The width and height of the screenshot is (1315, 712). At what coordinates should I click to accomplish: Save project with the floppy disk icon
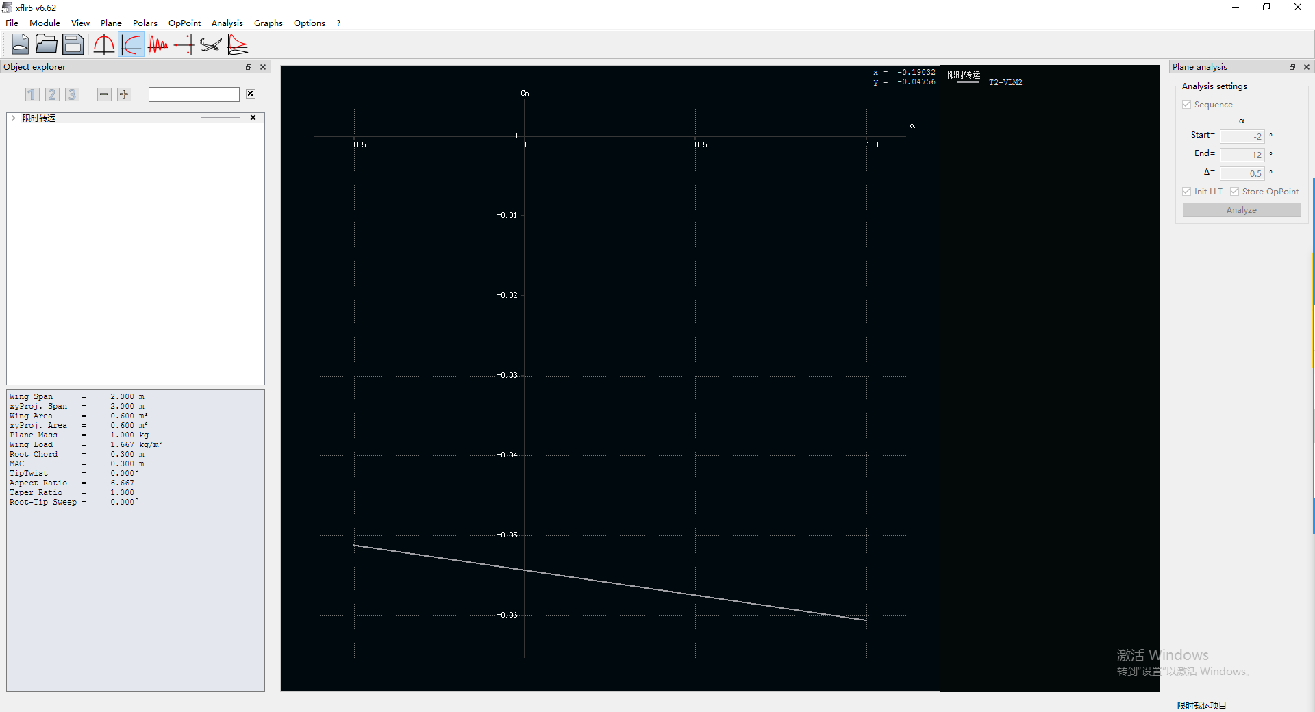[x=73, y=44]
